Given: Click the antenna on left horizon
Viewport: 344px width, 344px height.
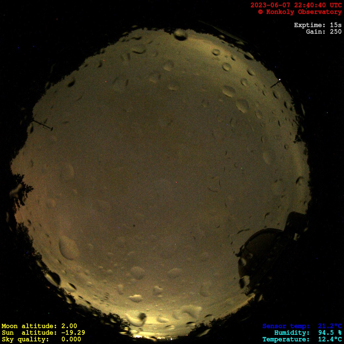Looking at the screenshot, I should click(42, 124).
